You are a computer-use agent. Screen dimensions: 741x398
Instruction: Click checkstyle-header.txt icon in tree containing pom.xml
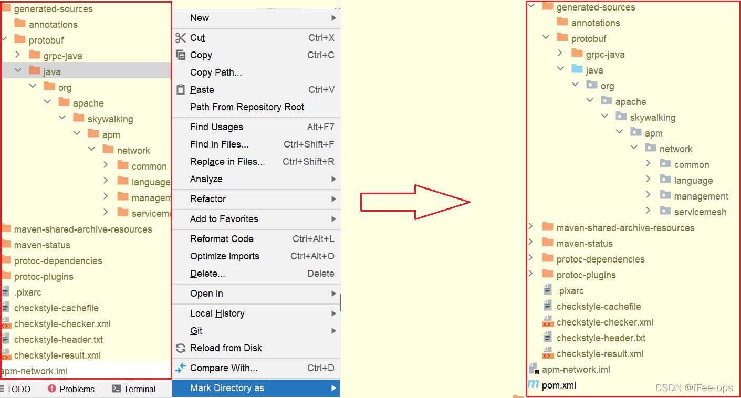[x=548, y=338]
